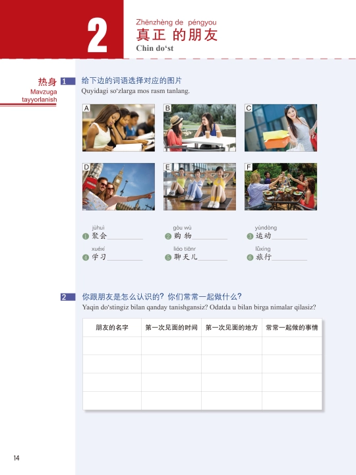This screenshot has height=475, width=356.
Task: Click the 'Mavzuga tayyorlanish' label
Action: pos(40,96)
